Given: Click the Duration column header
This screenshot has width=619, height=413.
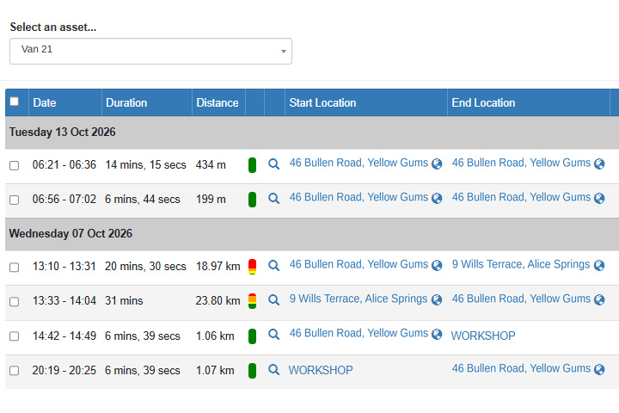Looking at the screenshot, I should (x=147, y=102).
